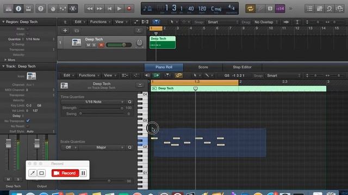Mute the Deep Tech track
The image size is (348, 195).
(x=88, y=45)
